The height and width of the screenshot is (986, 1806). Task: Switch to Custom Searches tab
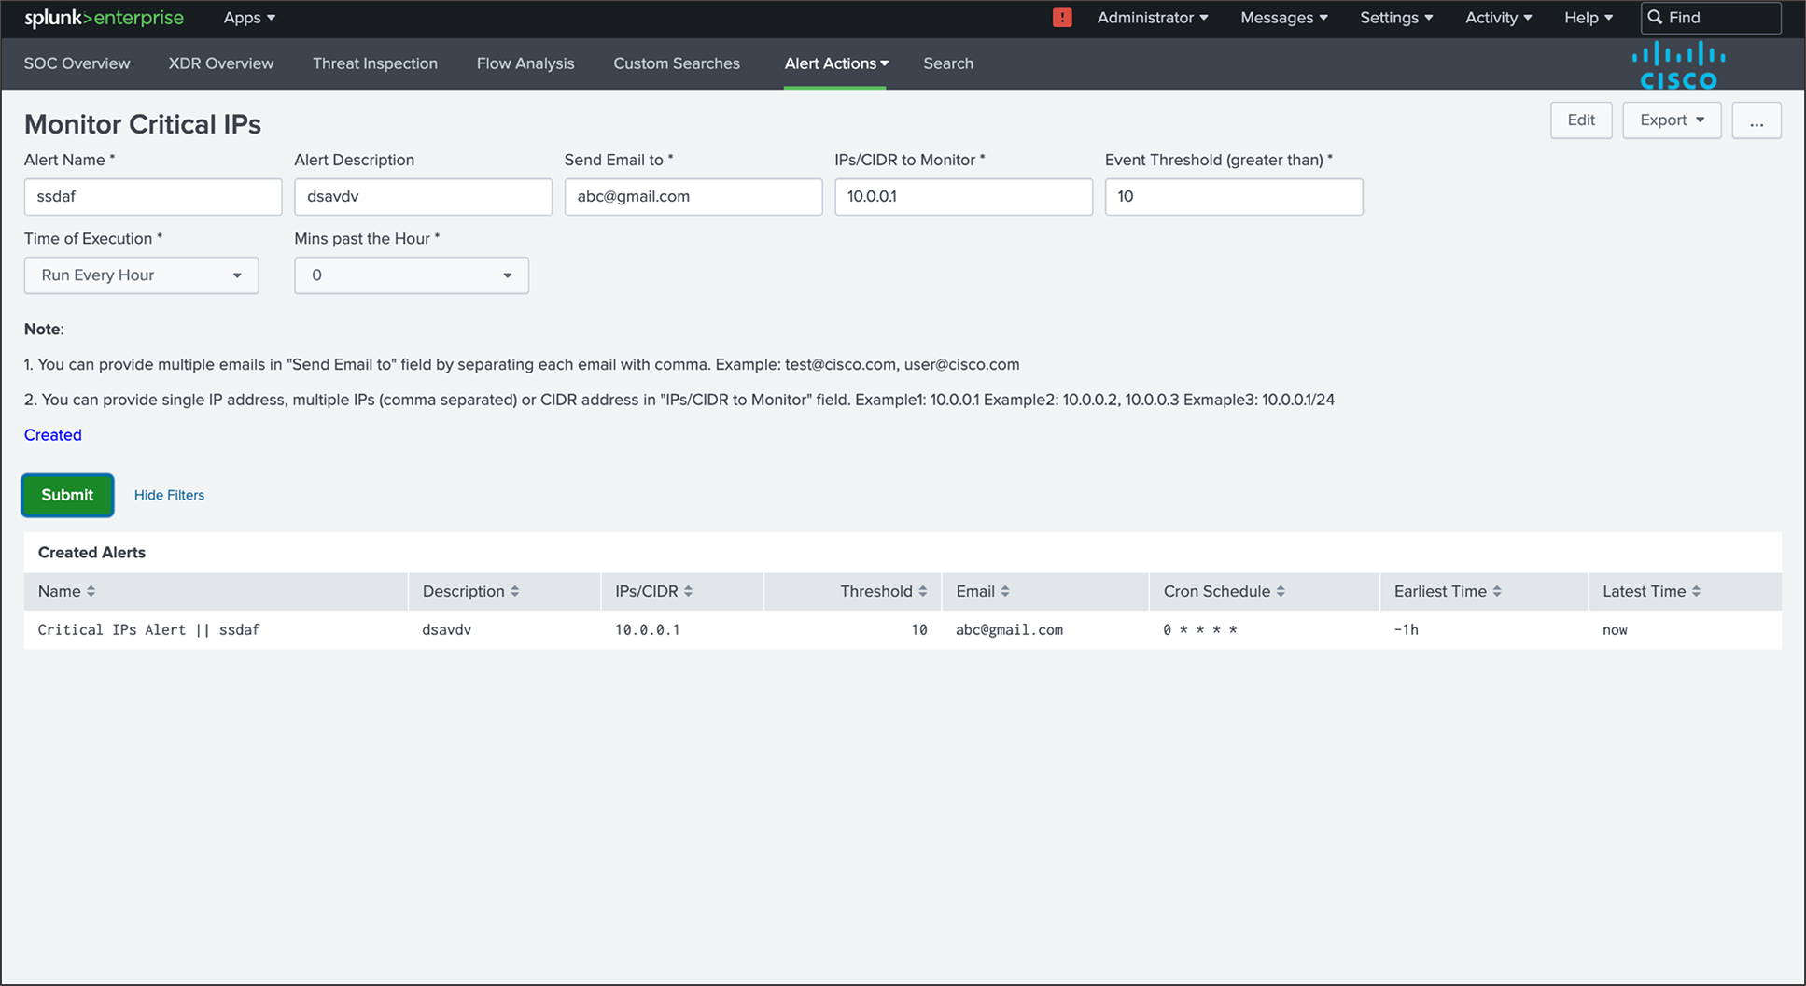point(677,63)
